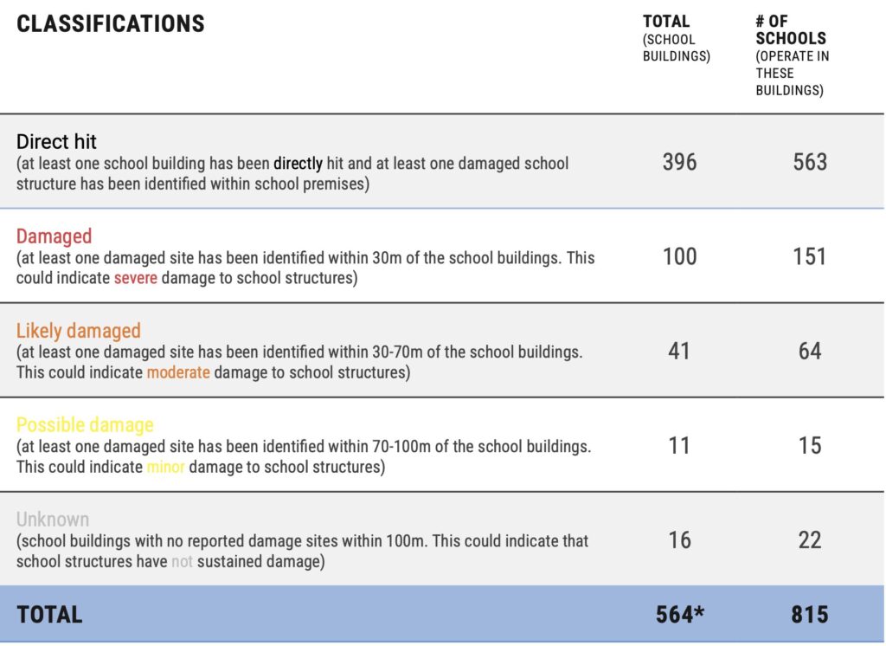Click the # OF SCHOOLS column header
This screenshot has height=646, width=886.
coord(790,30)
